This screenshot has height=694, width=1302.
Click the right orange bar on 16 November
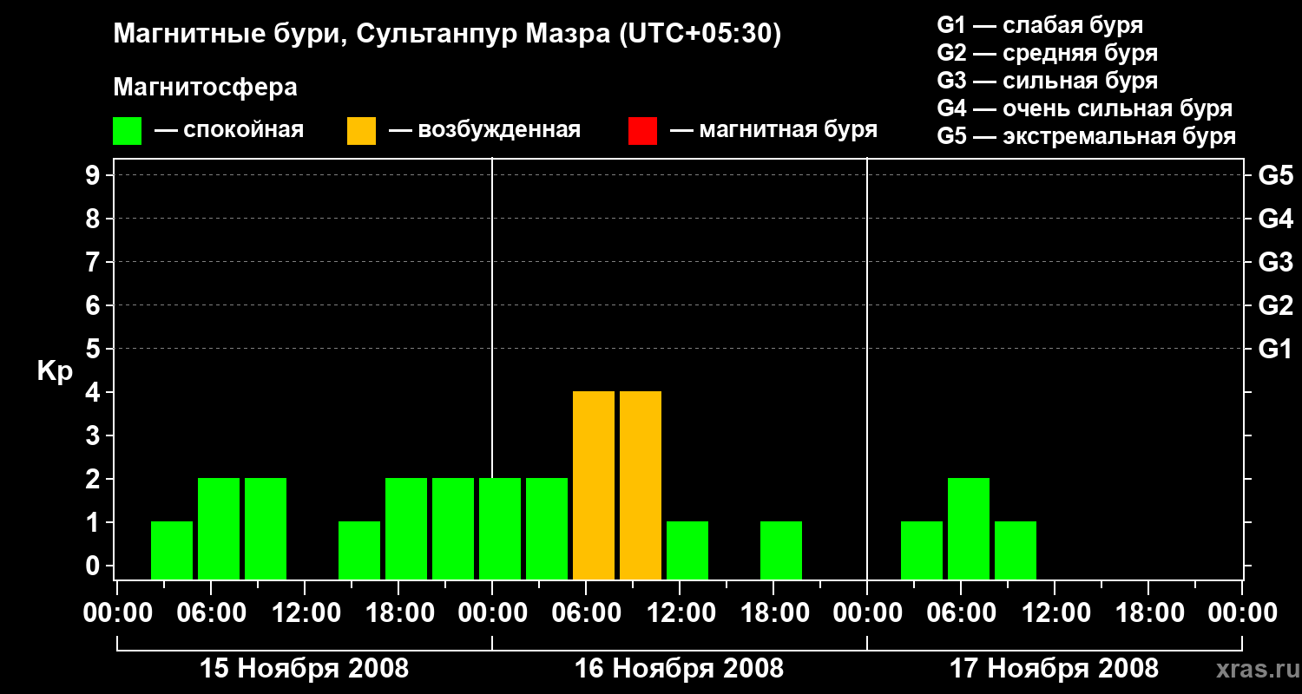click(641, 485)
